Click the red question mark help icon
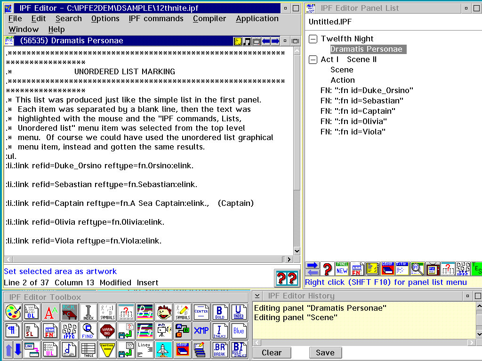 click(x=328, y=268)
